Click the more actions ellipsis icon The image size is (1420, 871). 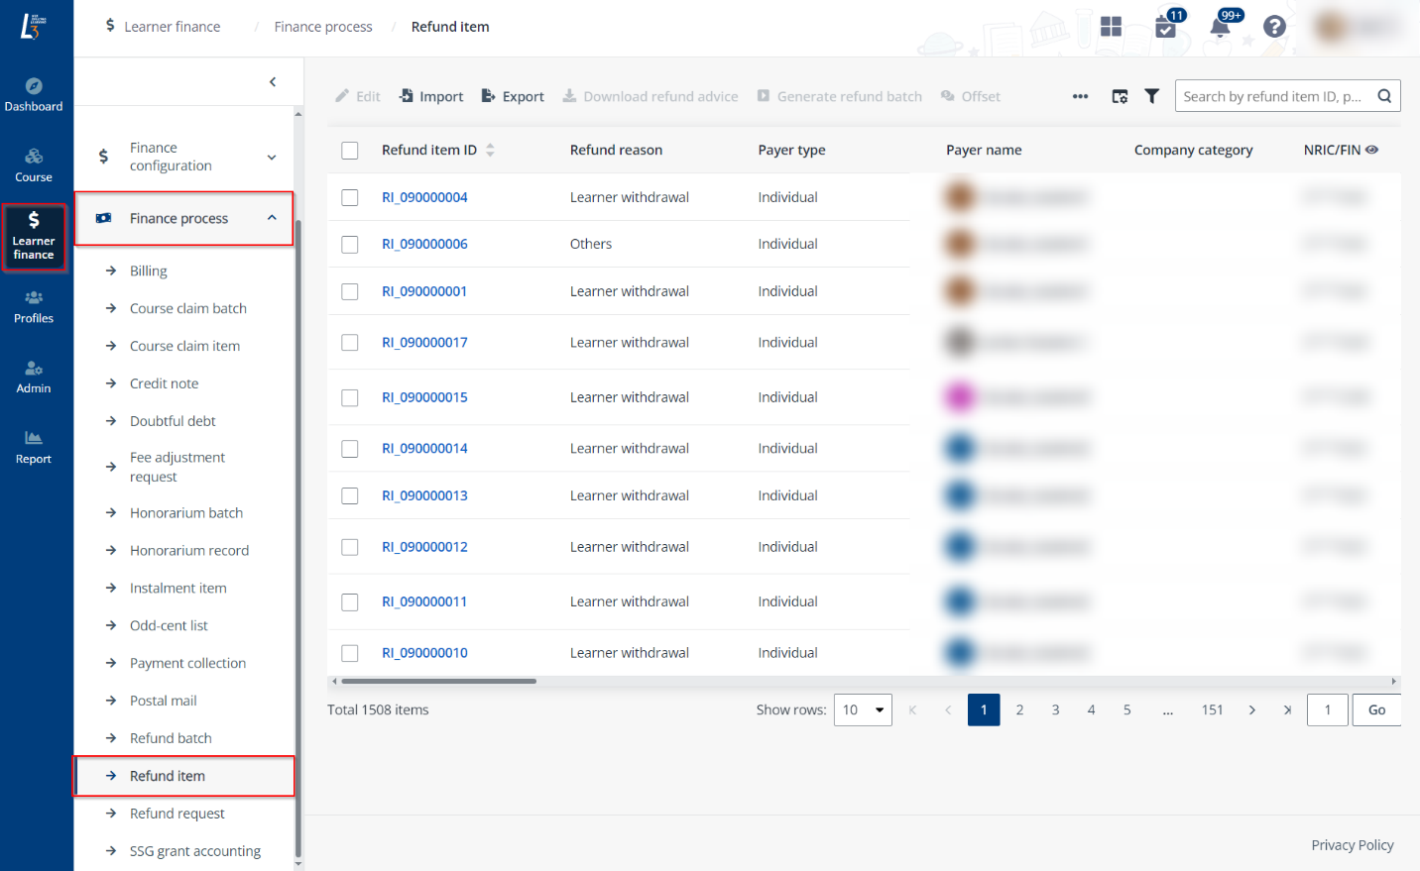pos(1080,96)
